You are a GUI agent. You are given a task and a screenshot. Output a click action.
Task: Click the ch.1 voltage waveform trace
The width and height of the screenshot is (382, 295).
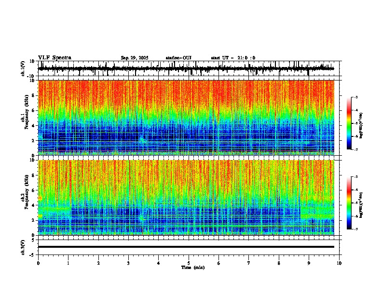[186, 68]
